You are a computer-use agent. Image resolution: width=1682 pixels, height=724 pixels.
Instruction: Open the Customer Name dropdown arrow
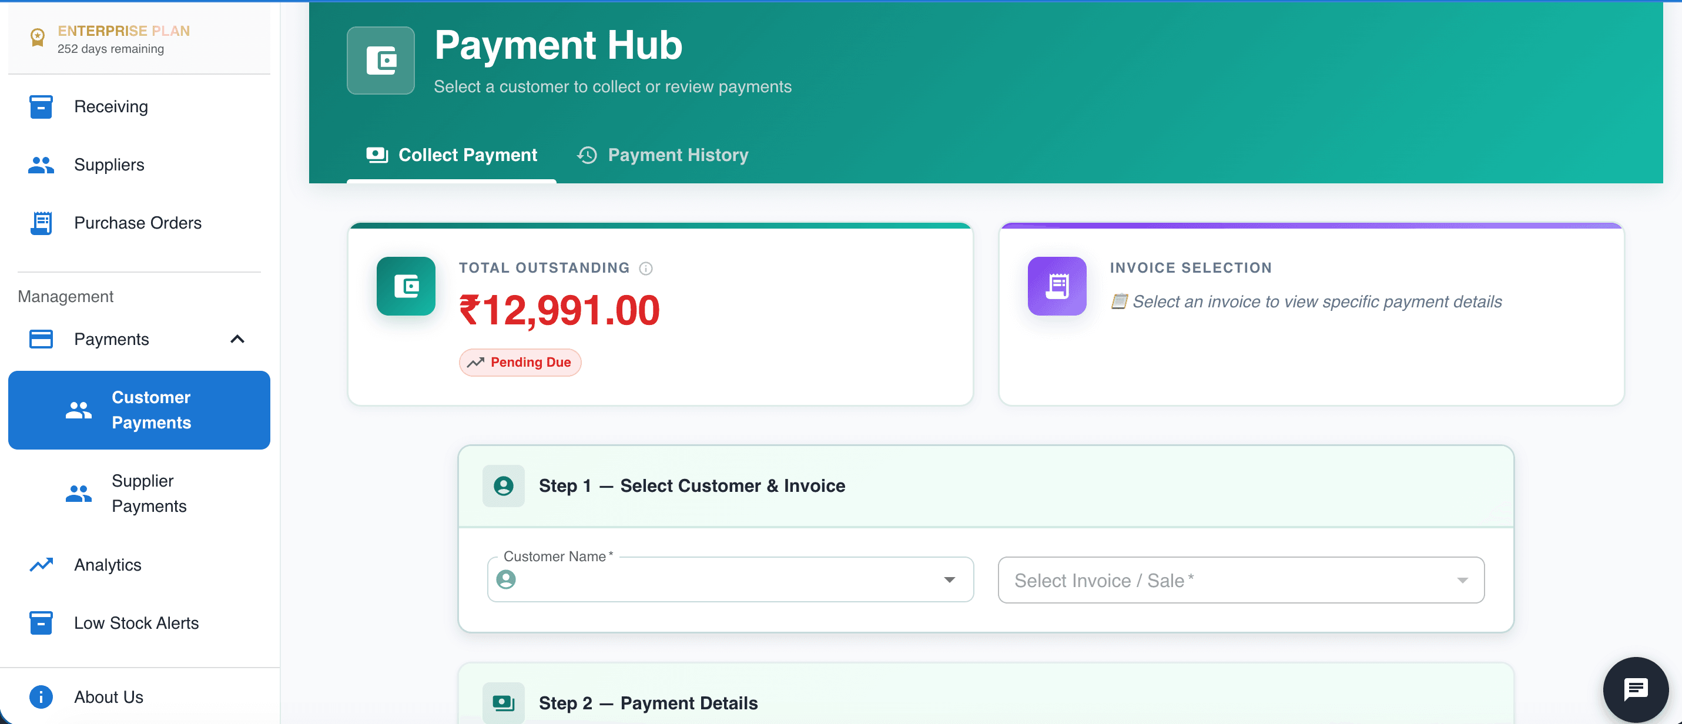tap(949, 579)
